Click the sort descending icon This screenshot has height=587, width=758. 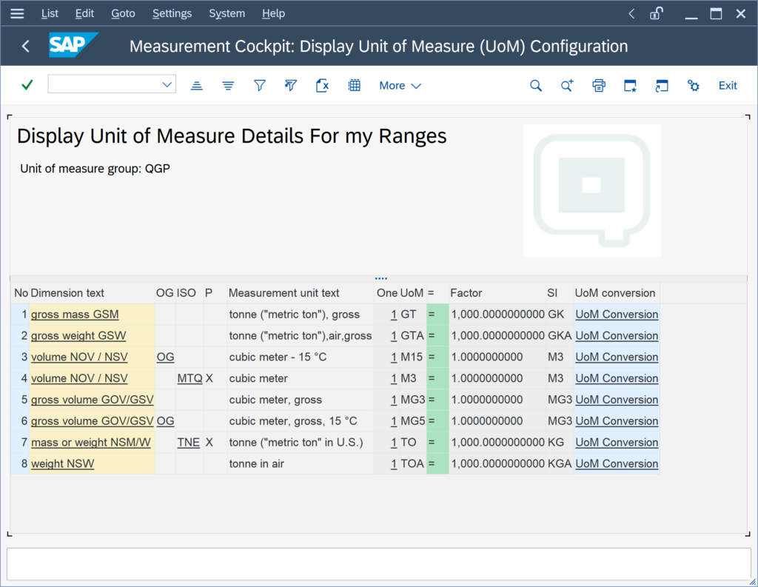point(228,86)
